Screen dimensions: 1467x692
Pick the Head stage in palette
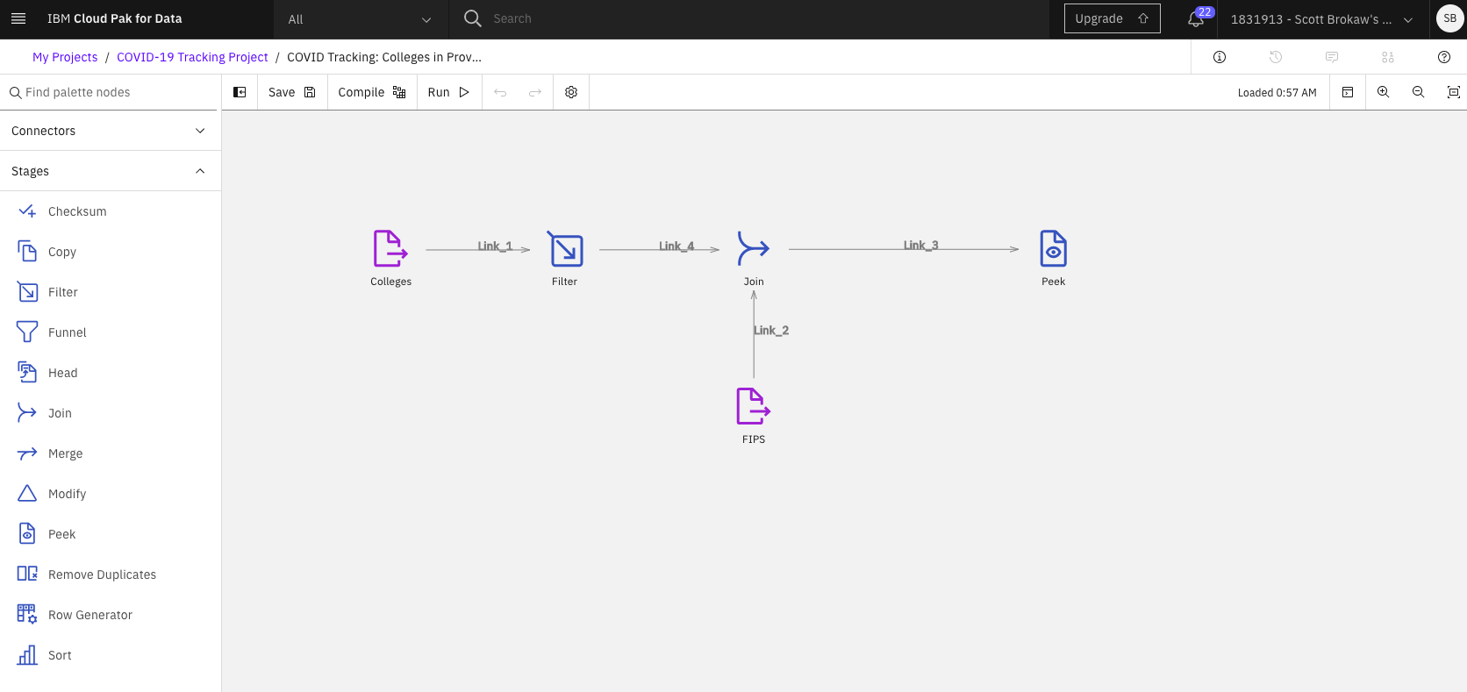tap(111, 373)
